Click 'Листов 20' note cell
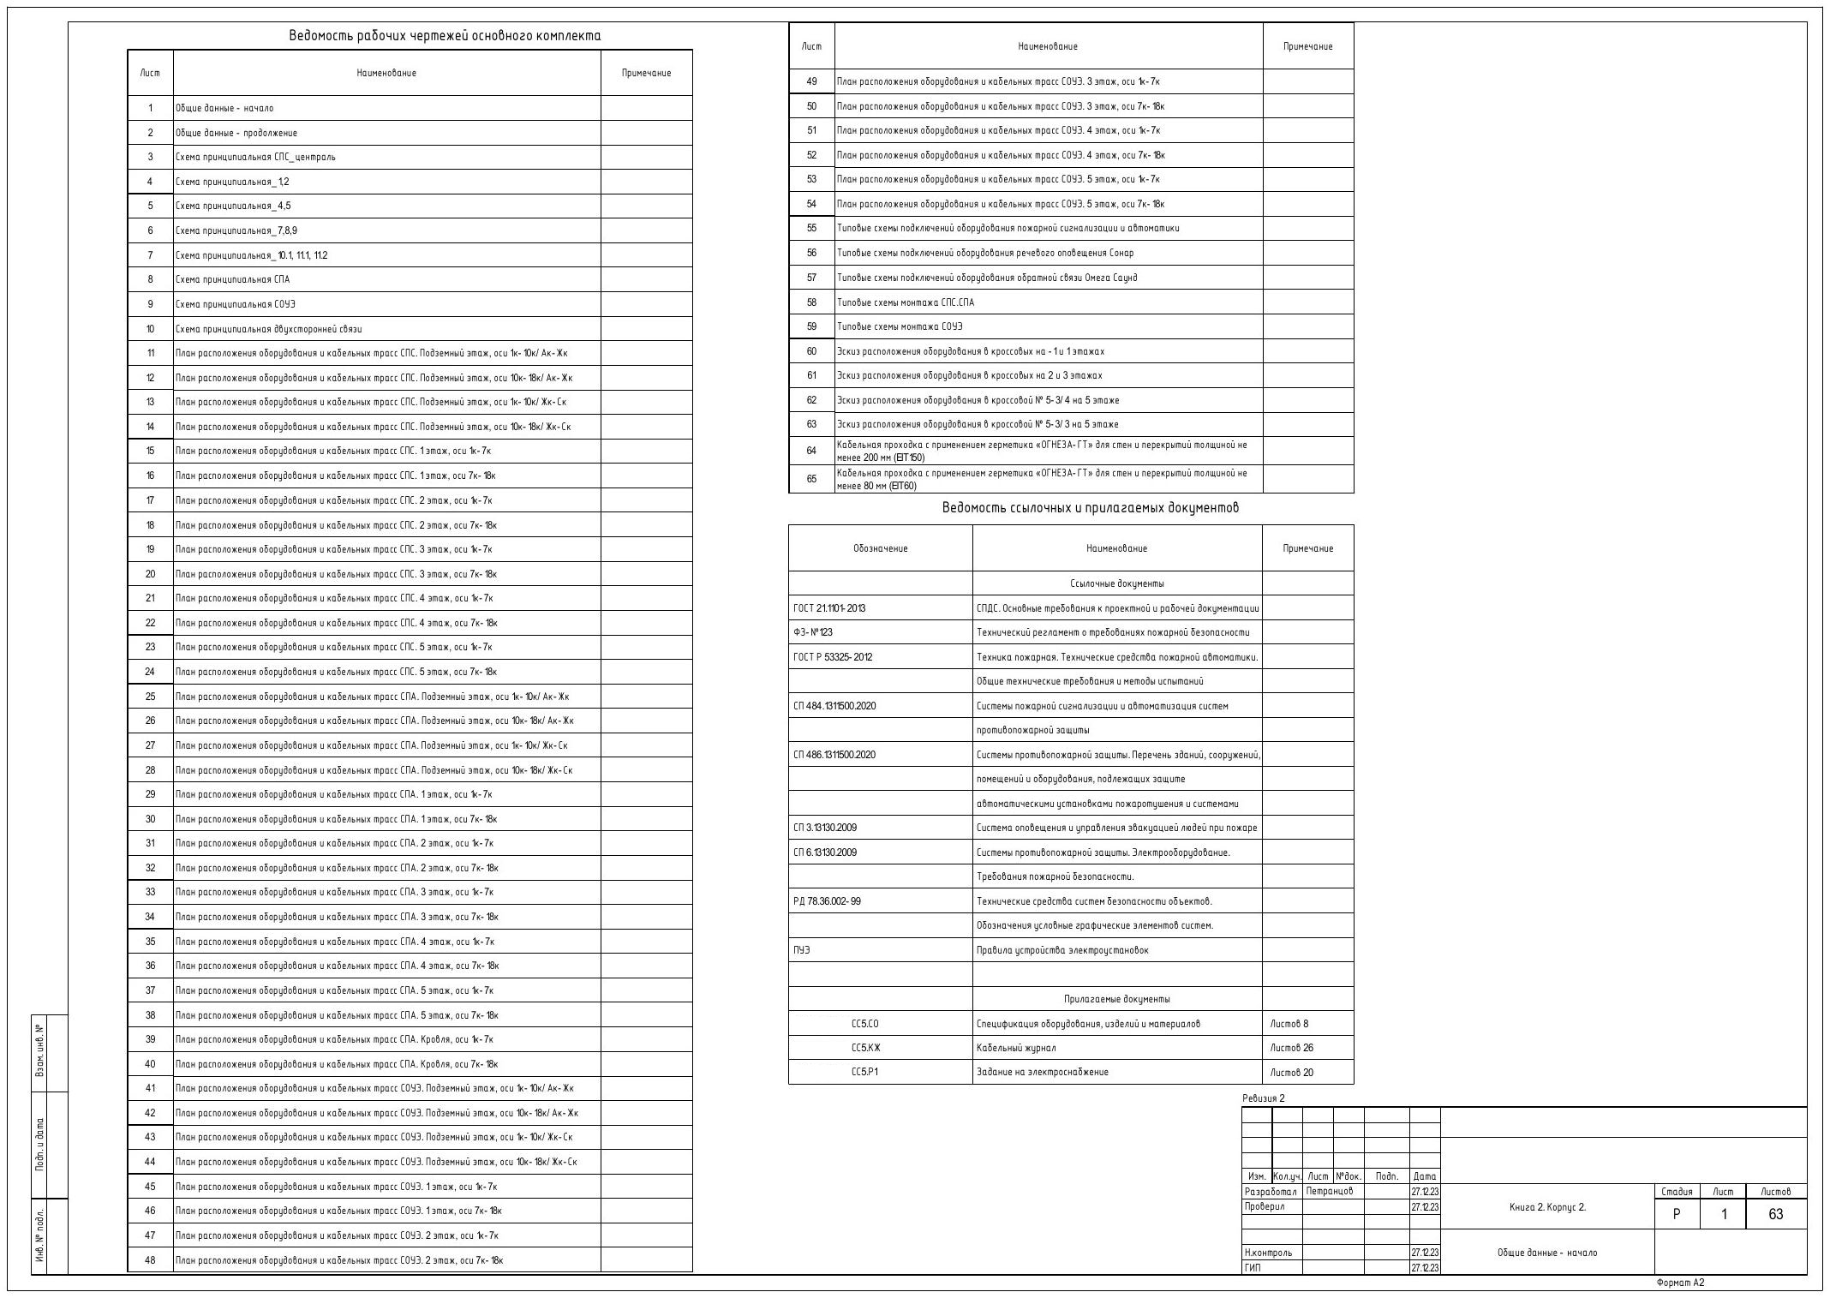Screen dimensions: 1830x1298 (1308, 1072)
